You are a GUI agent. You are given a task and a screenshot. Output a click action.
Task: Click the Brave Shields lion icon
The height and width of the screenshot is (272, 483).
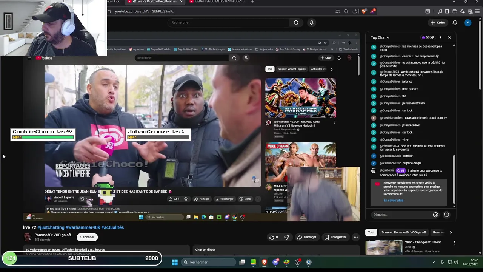pyautogui.click(x=364, y=11)
